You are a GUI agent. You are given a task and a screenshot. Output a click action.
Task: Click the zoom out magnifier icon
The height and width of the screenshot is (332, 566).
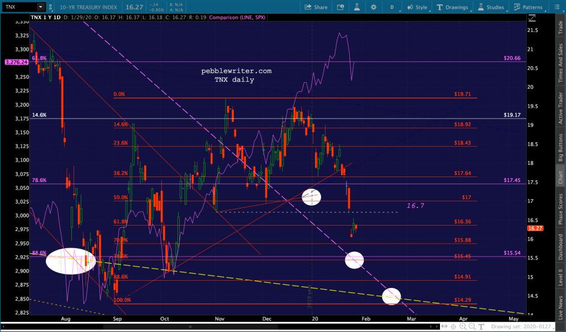[x=472, y=326]
